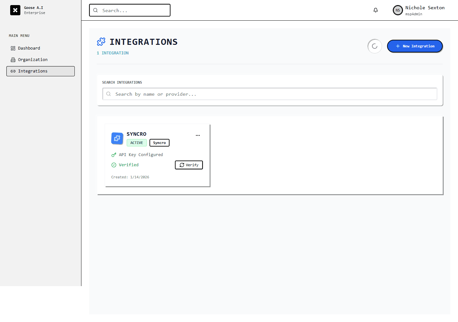Open Organization in main menu
458x322 pixels.
(x=32, y=60)
